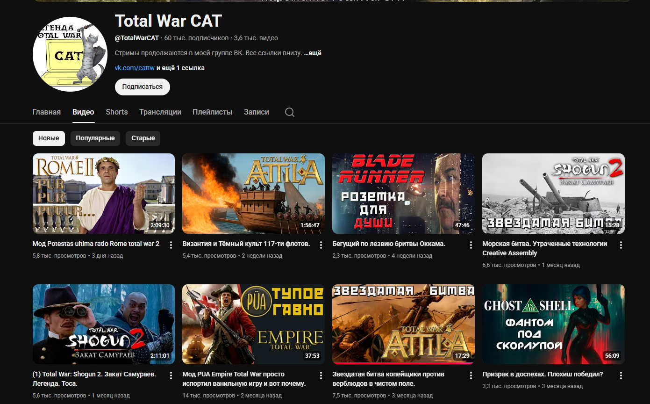
Task: Click the 56:09 duration badge
Action: 612,356
